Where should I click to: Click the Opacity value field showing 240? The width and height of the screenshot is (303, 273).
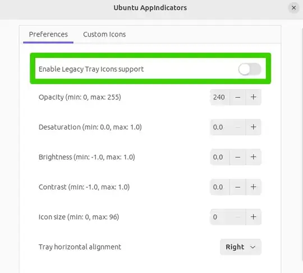pos(220,97)
